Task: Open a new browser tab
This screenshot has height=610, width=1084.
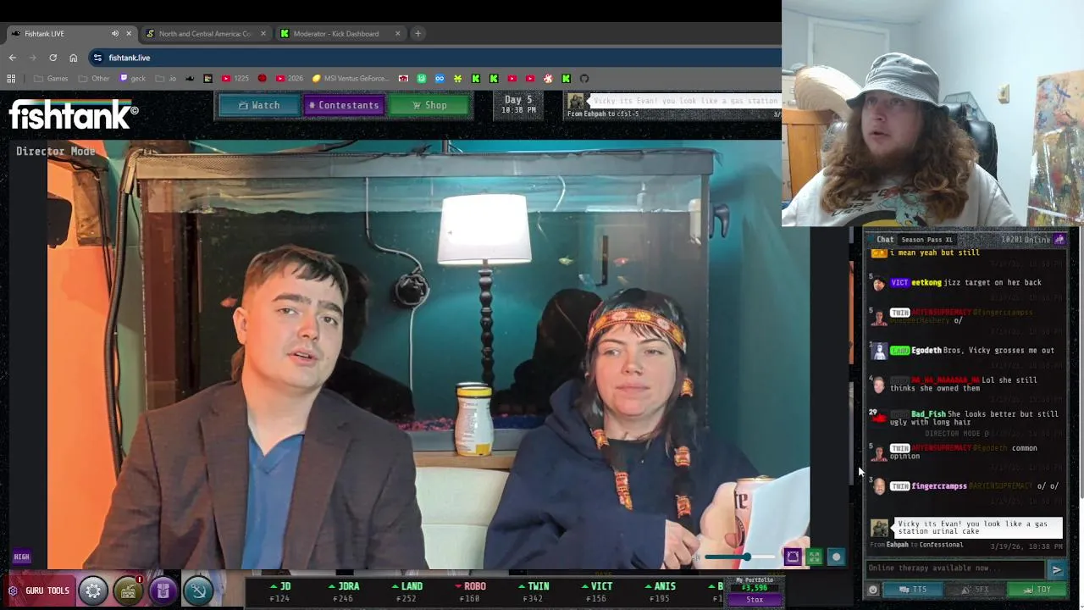Action: (x=418, y=34)
